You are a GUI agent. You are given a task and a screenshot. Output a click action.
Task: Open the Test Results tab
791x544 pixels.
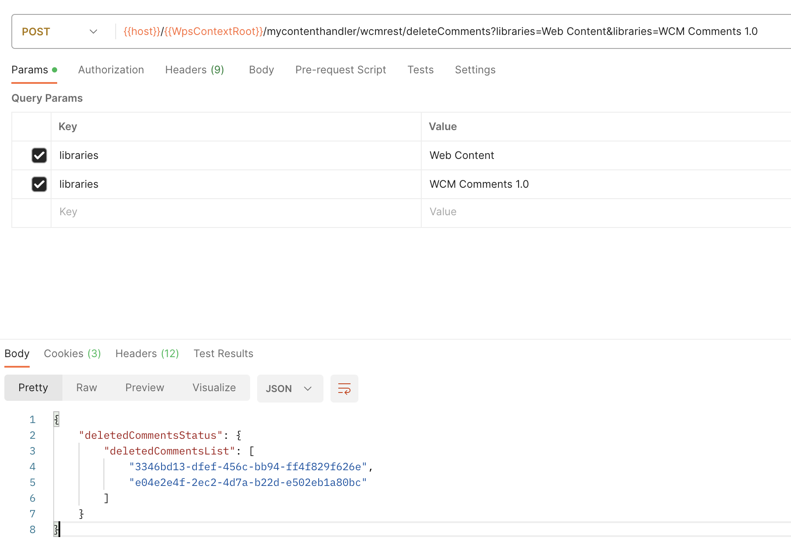pyautogui.click(x=223, y=354)
